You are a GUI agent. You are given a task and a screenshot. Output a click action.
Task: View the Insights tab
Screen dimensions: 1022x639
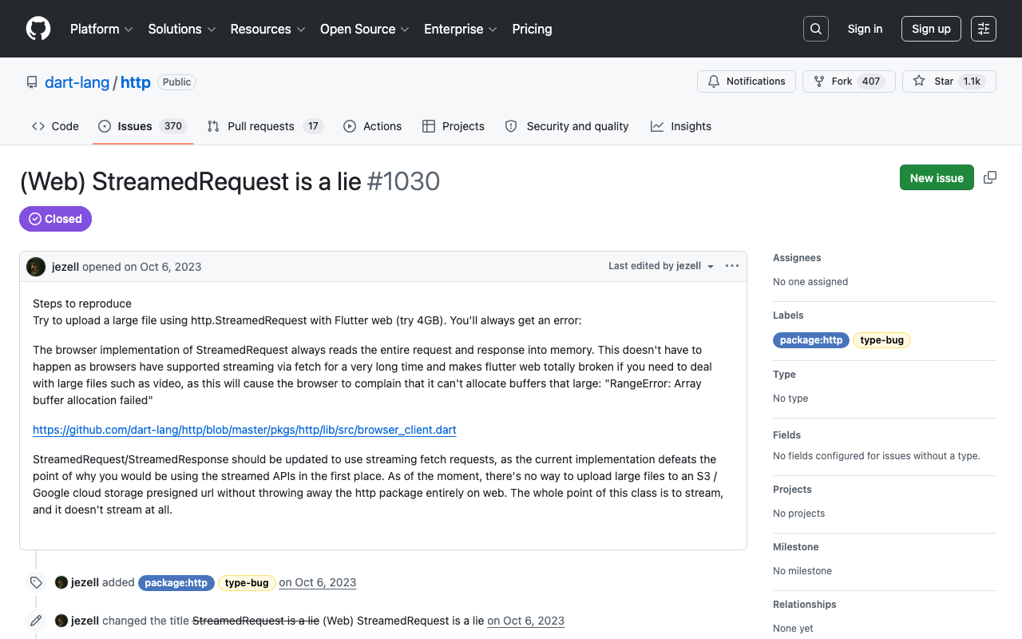pyautogui.click(x=681, y=126)
